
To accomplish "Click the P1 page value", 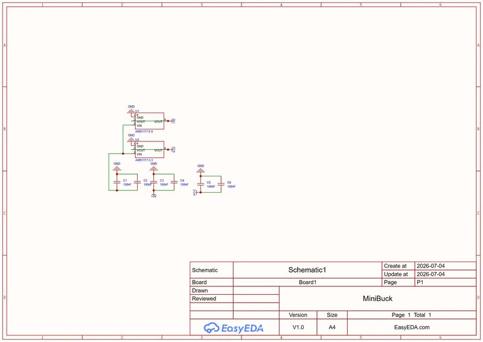I will tap(420, 282).
